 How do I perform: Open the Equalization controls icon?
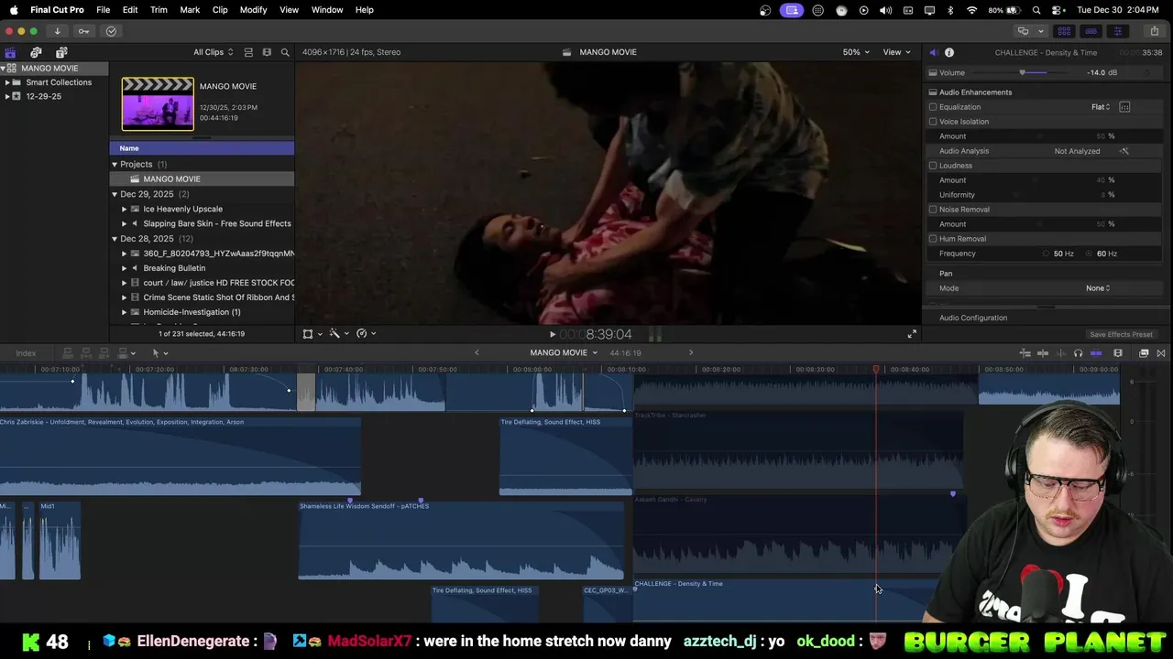click(x=1124, y=107)
